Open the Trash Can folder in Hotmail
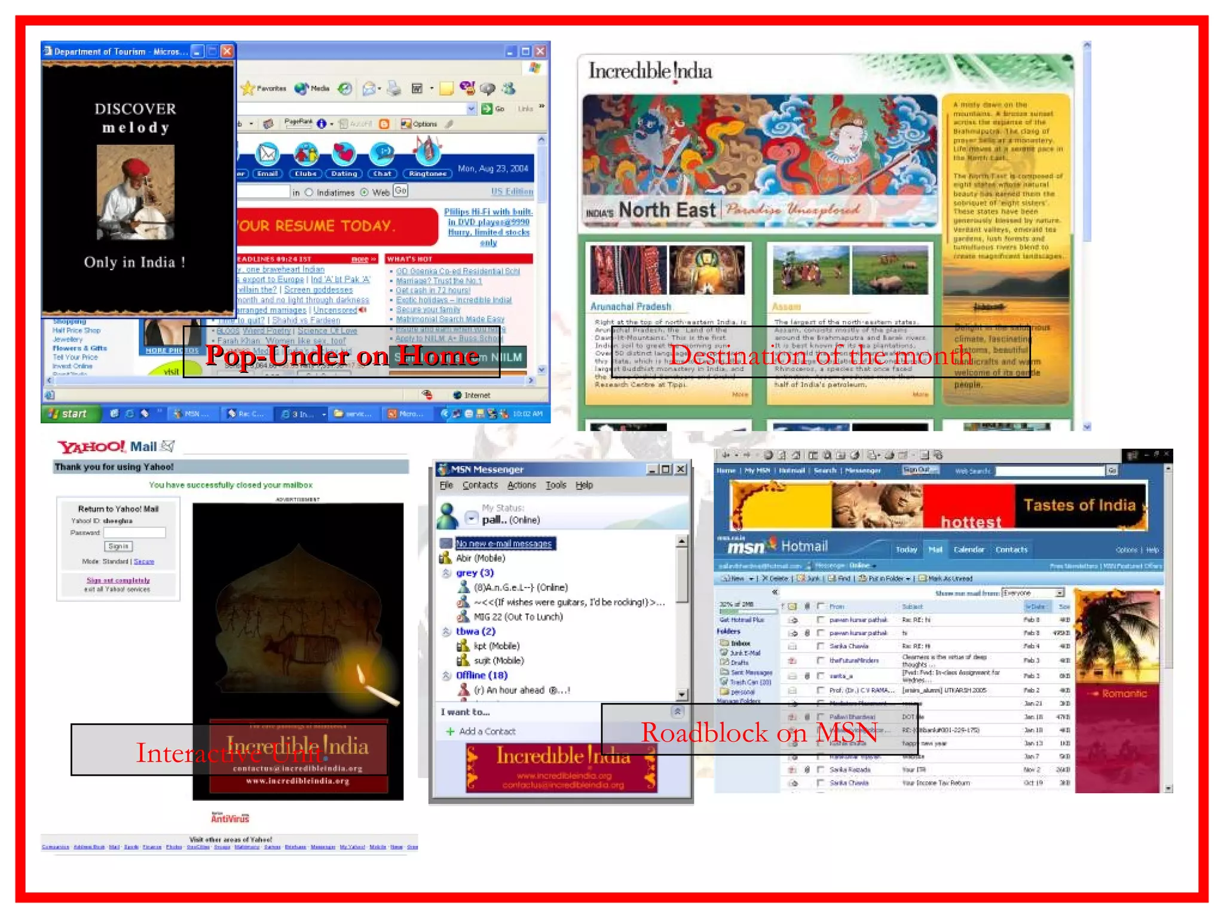This screenshot has width=1224, height=918. tap(746, 682)
